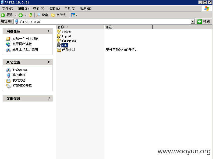Open the Edit (编辑) menu
The width and height of the screenshot is (213, 159).
(x=23, y=9)
